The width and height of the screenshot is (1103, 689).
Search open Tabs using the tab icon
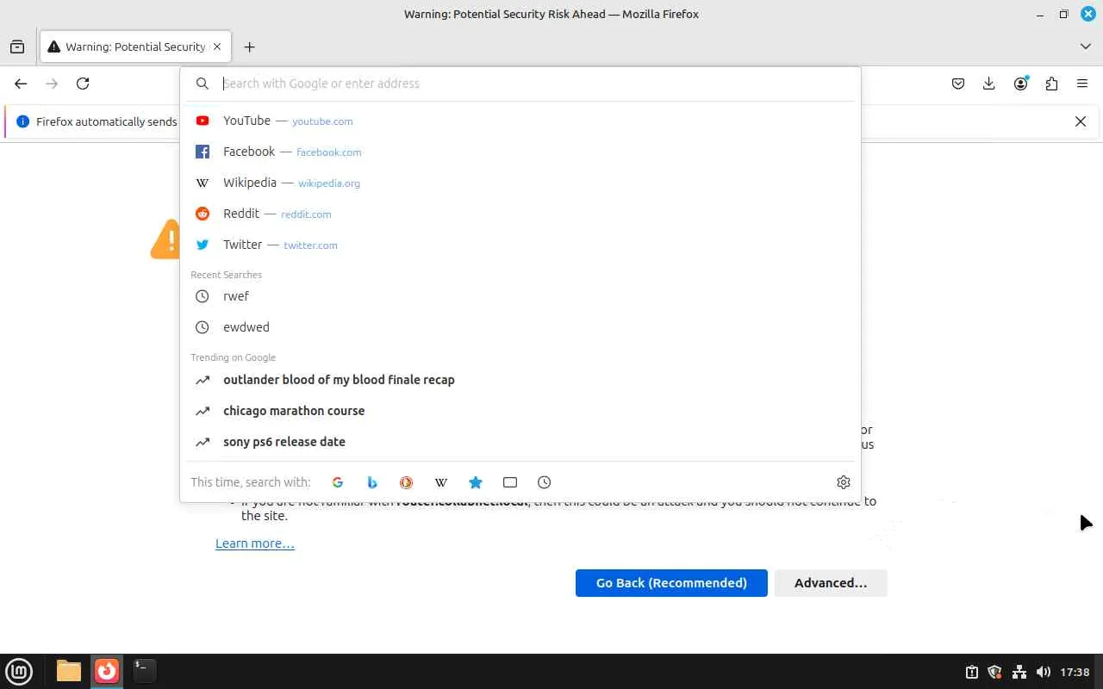(510, 482)
